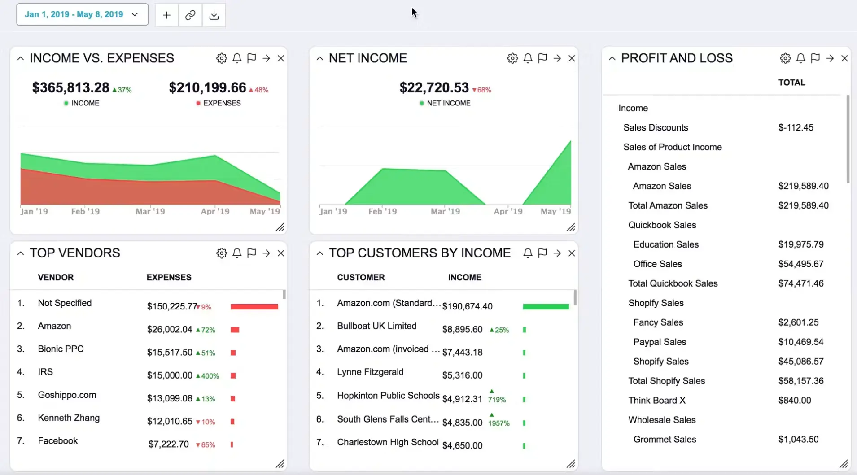The height and width of the screenshot is (475, 857).
Task: Open settings gear of Top Vendors widget
Action: pyautogui.click(x=221, y=253)
